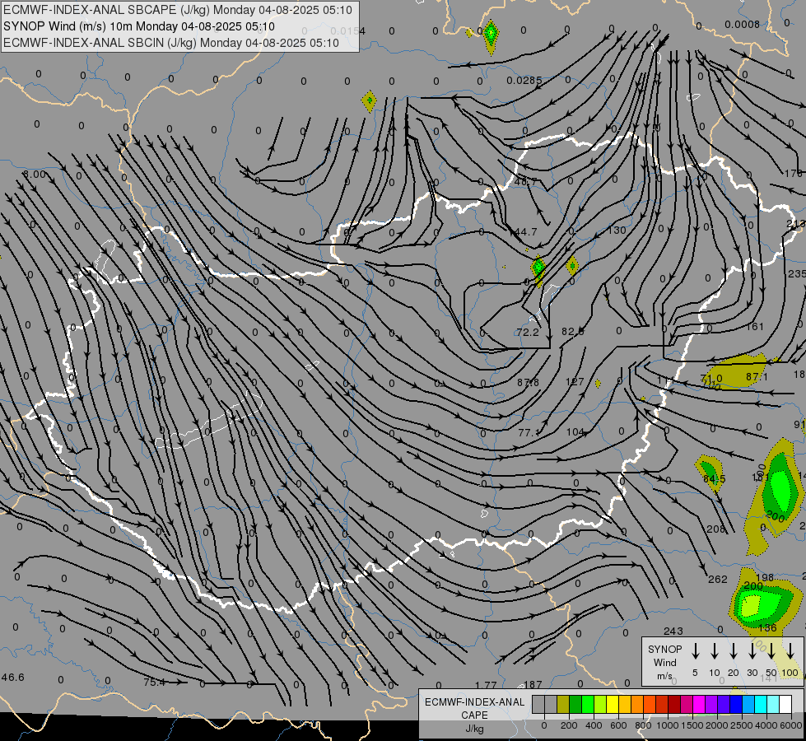Pick the olive swatch in CAPE legend

pyautogui.click(x=563, y=704)
